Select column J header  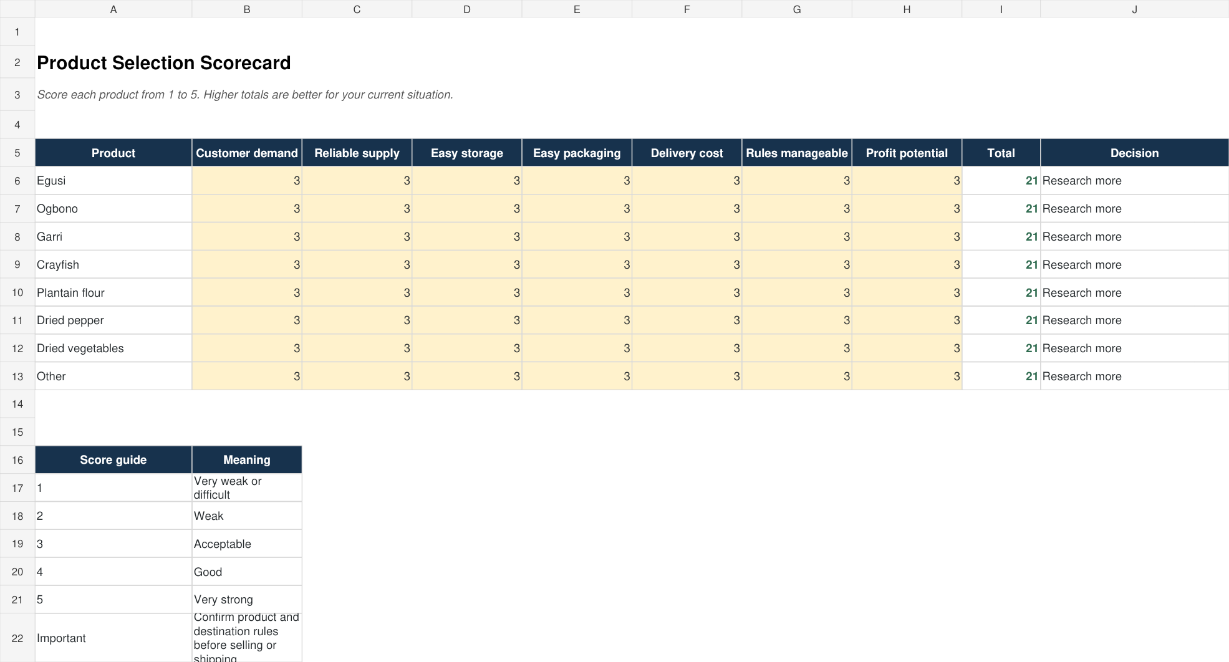coord(1134,9)
